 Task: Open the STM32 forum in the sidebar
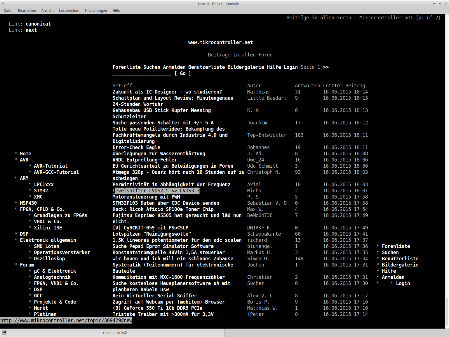[41, 190]
